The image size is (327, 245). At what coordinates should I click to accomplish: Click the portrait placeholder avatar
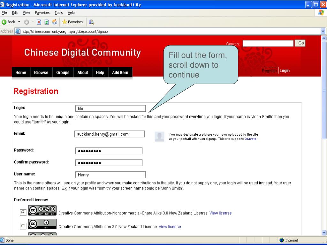point(159,137)
